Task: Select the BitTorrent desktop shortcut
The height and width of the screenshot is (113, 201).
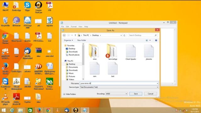Action: (16, 22)
